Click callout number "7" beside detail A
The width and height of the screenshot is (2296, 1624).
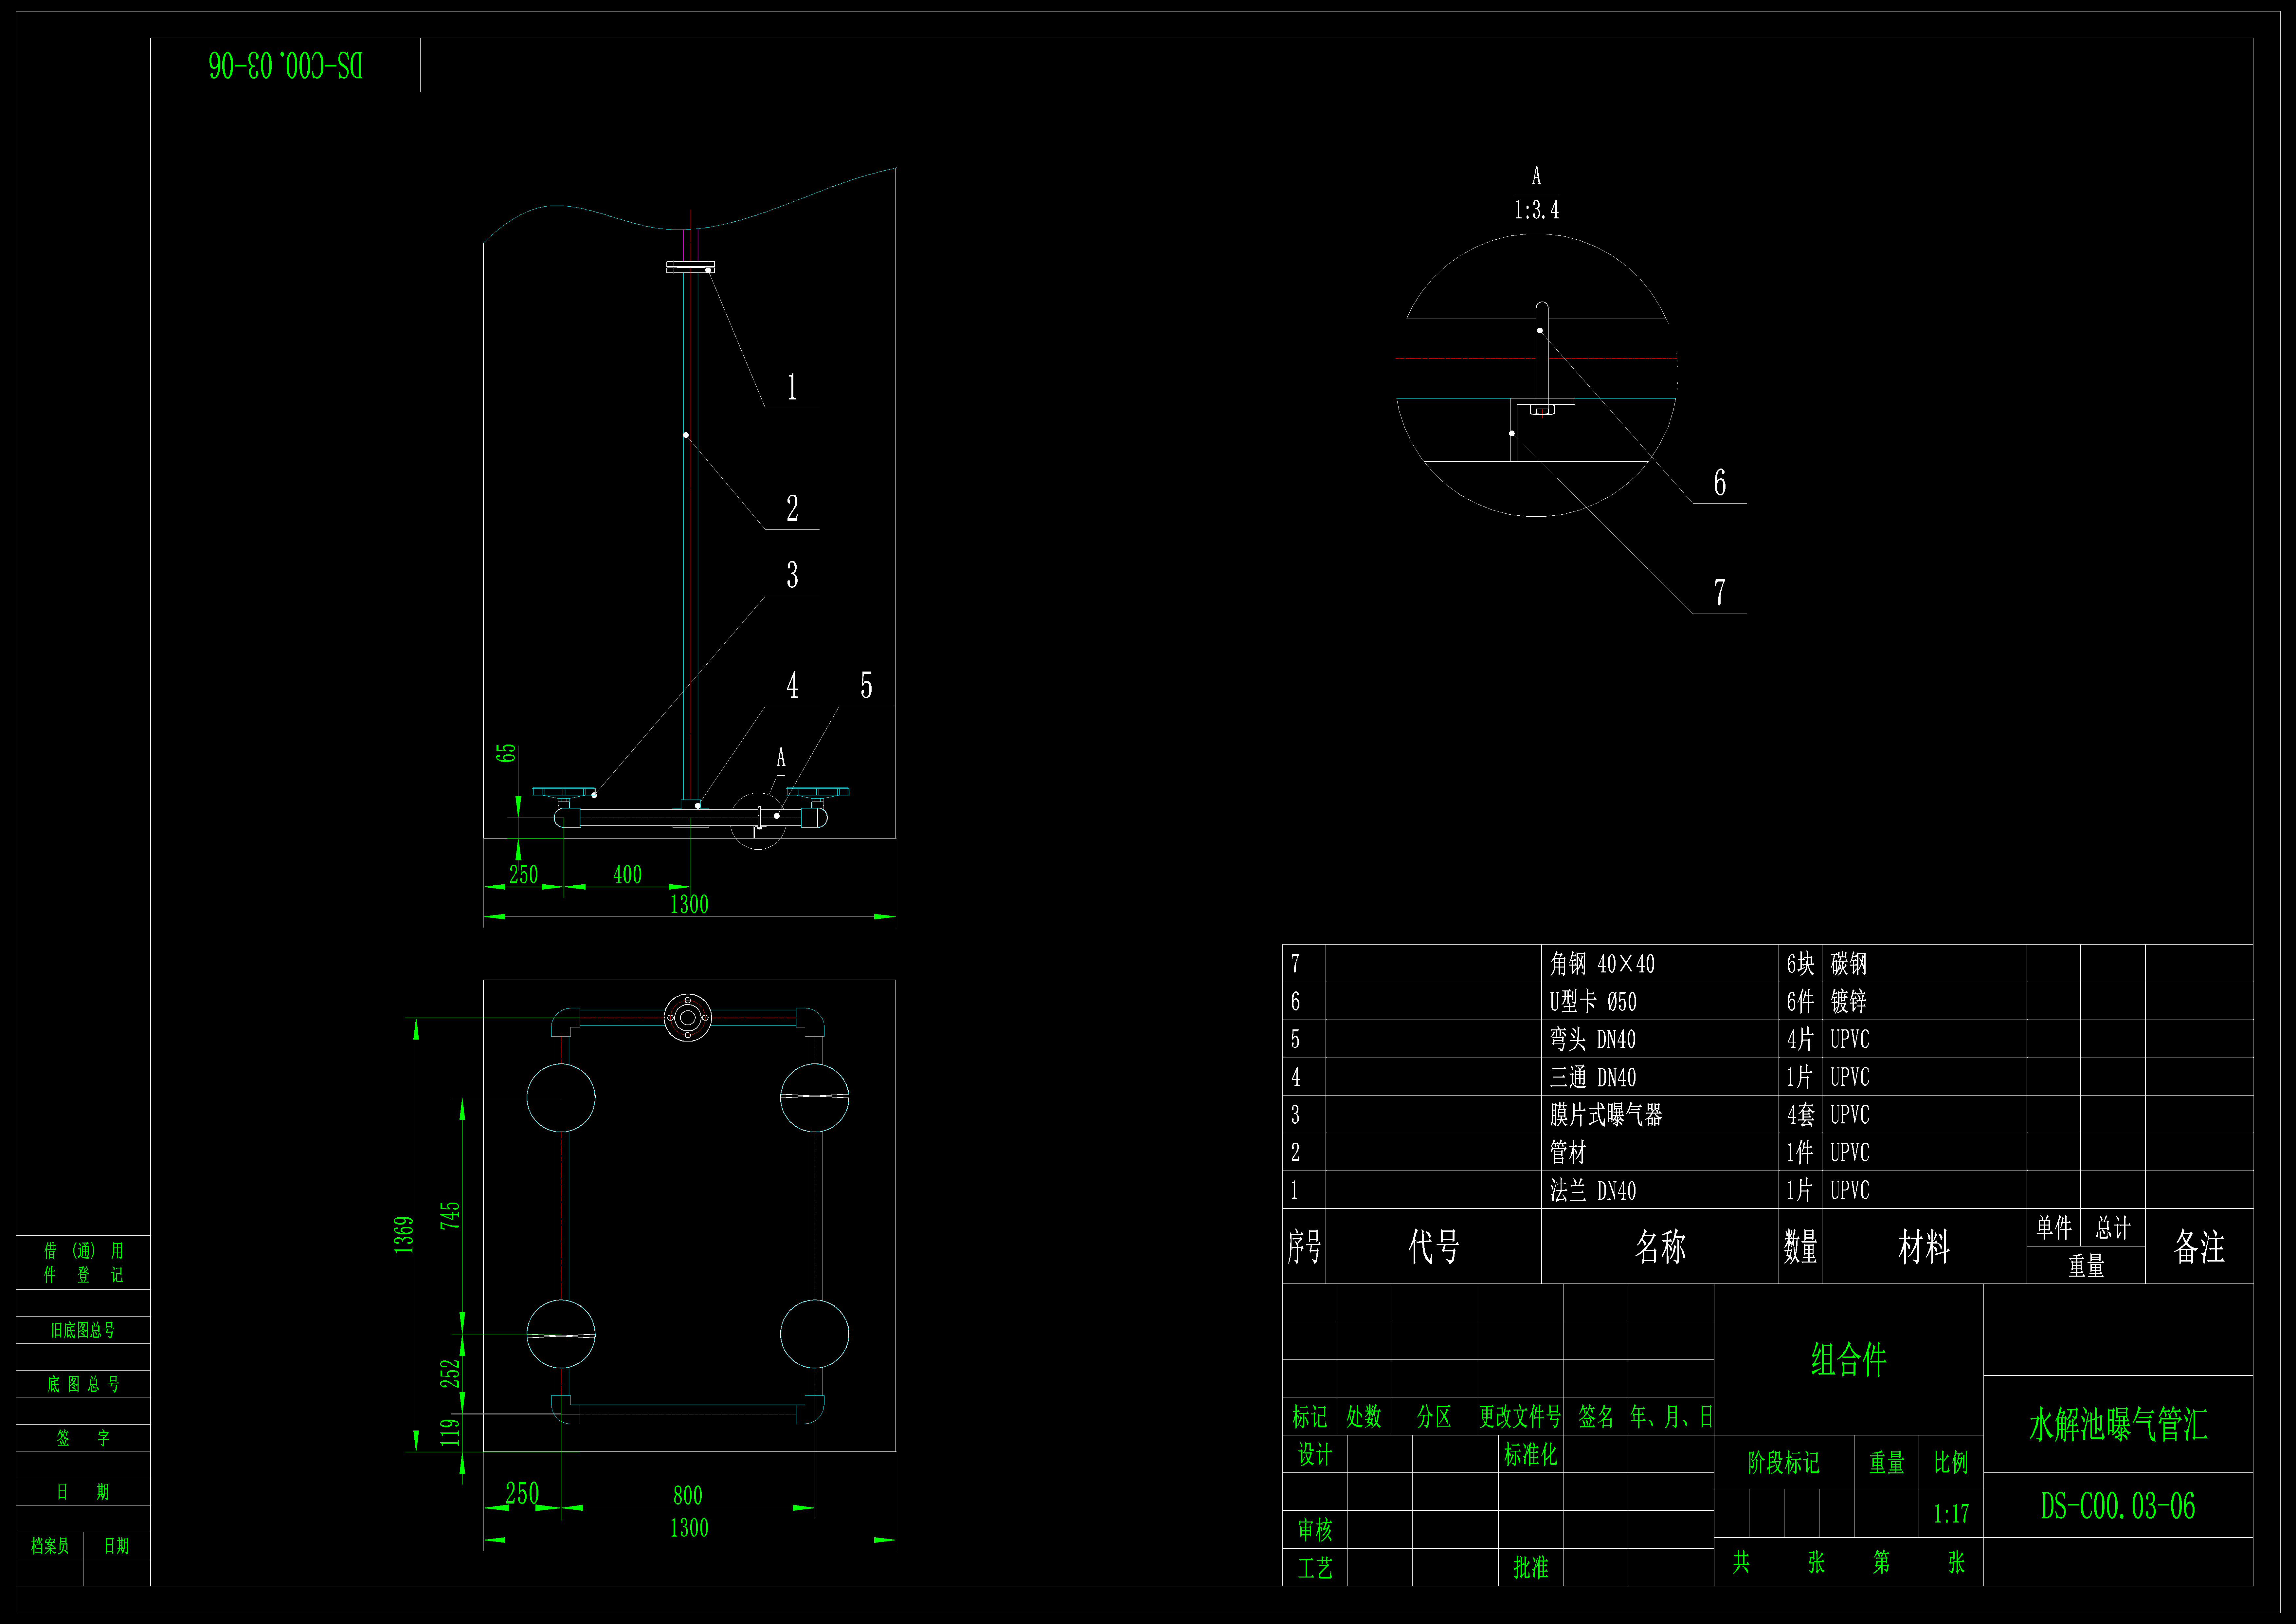tap(1720, 592)
